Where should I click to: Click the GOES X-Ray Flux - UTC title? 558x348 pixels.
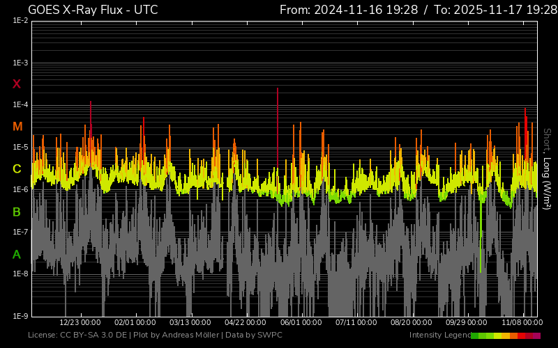coord(93,10)
